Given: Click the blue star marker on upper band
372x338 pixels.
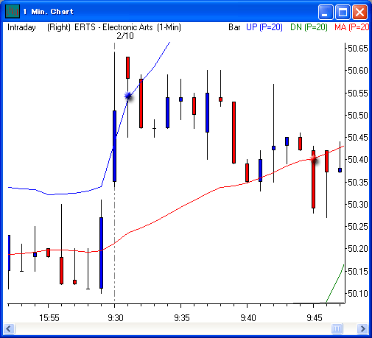Looking at the screenshot, I should click(x=128, y=96).
